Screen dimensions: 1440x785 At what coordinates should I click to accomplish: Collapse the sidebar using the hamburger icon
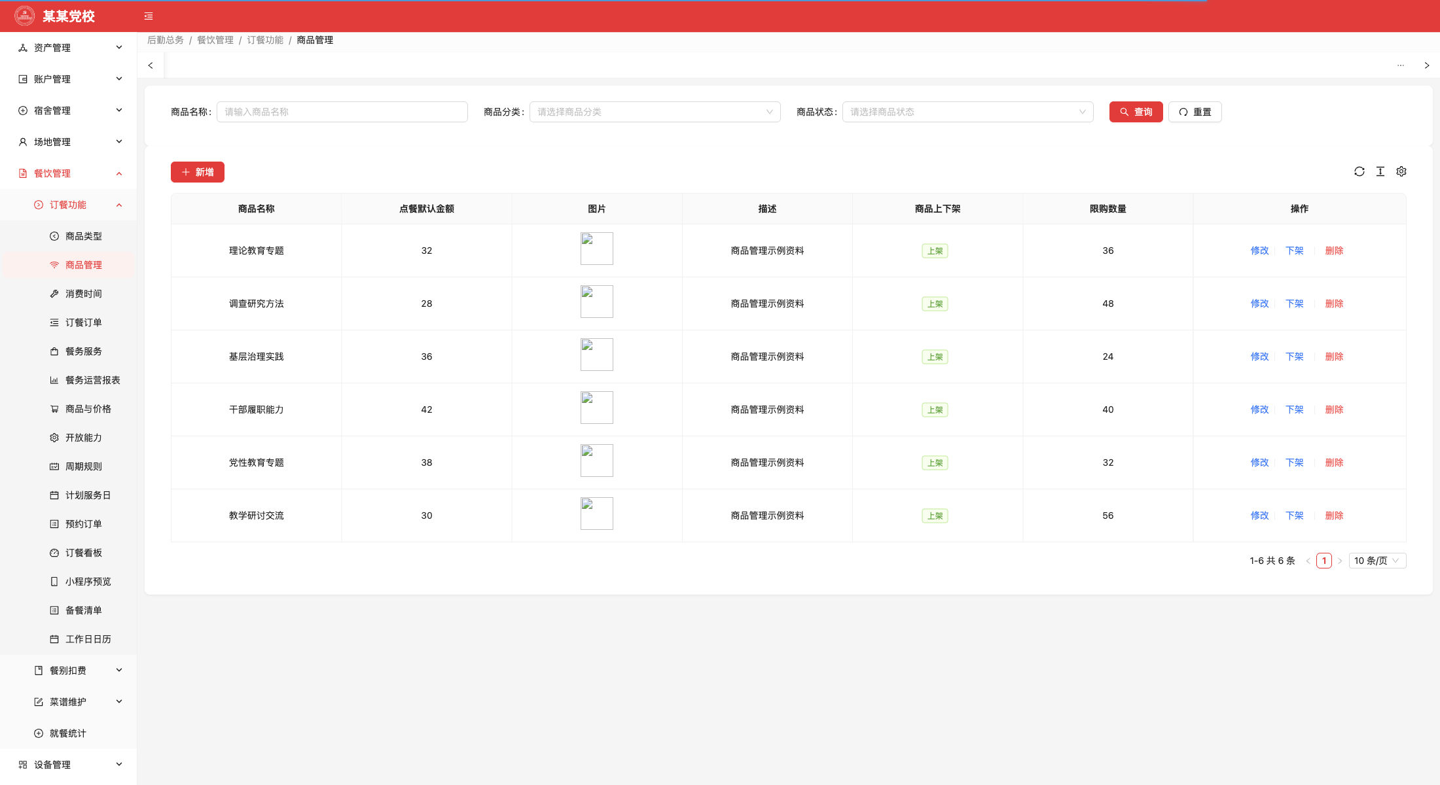(x=149, y=16)
